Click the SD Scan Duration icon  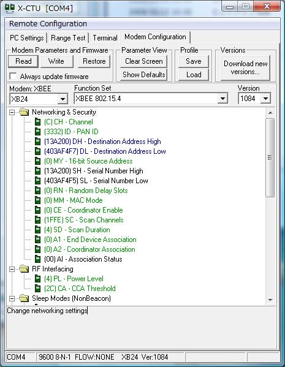[x=37, y=230]
